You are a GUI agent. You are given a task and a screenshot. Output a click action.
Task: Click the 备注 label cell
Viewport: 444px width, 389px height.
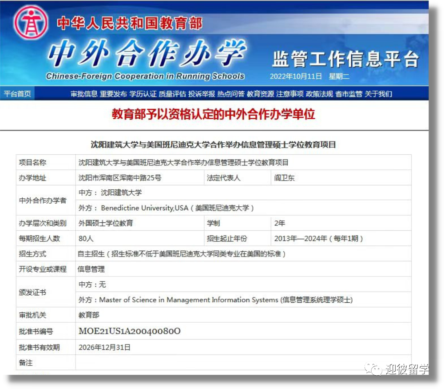pos(46,363)
